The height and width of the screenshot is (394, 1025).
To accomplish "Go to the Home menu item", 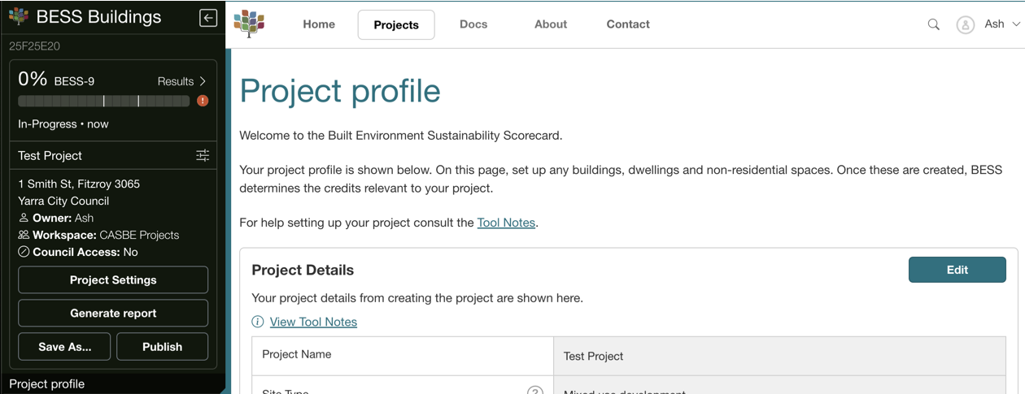I will 319,24.
